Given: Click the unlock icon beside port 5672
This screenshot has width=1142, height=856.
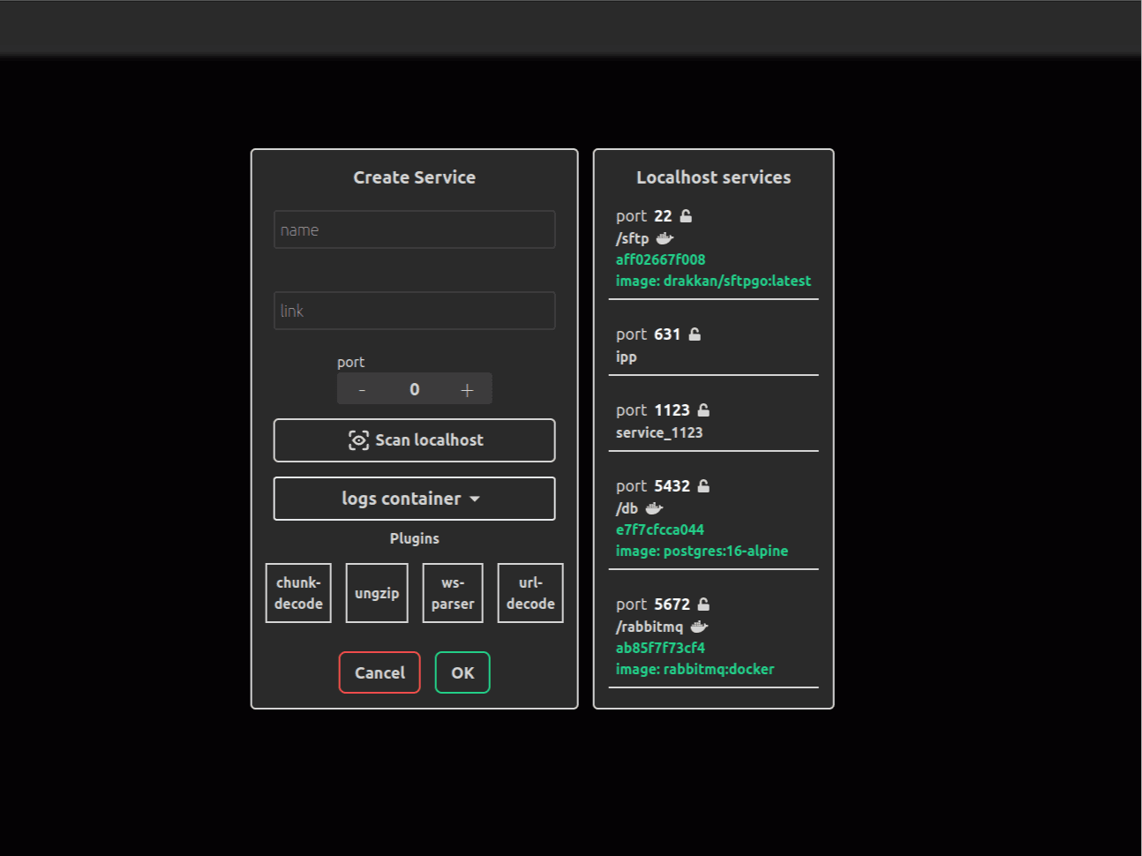Looking at the screenshot, I should 703,604.
